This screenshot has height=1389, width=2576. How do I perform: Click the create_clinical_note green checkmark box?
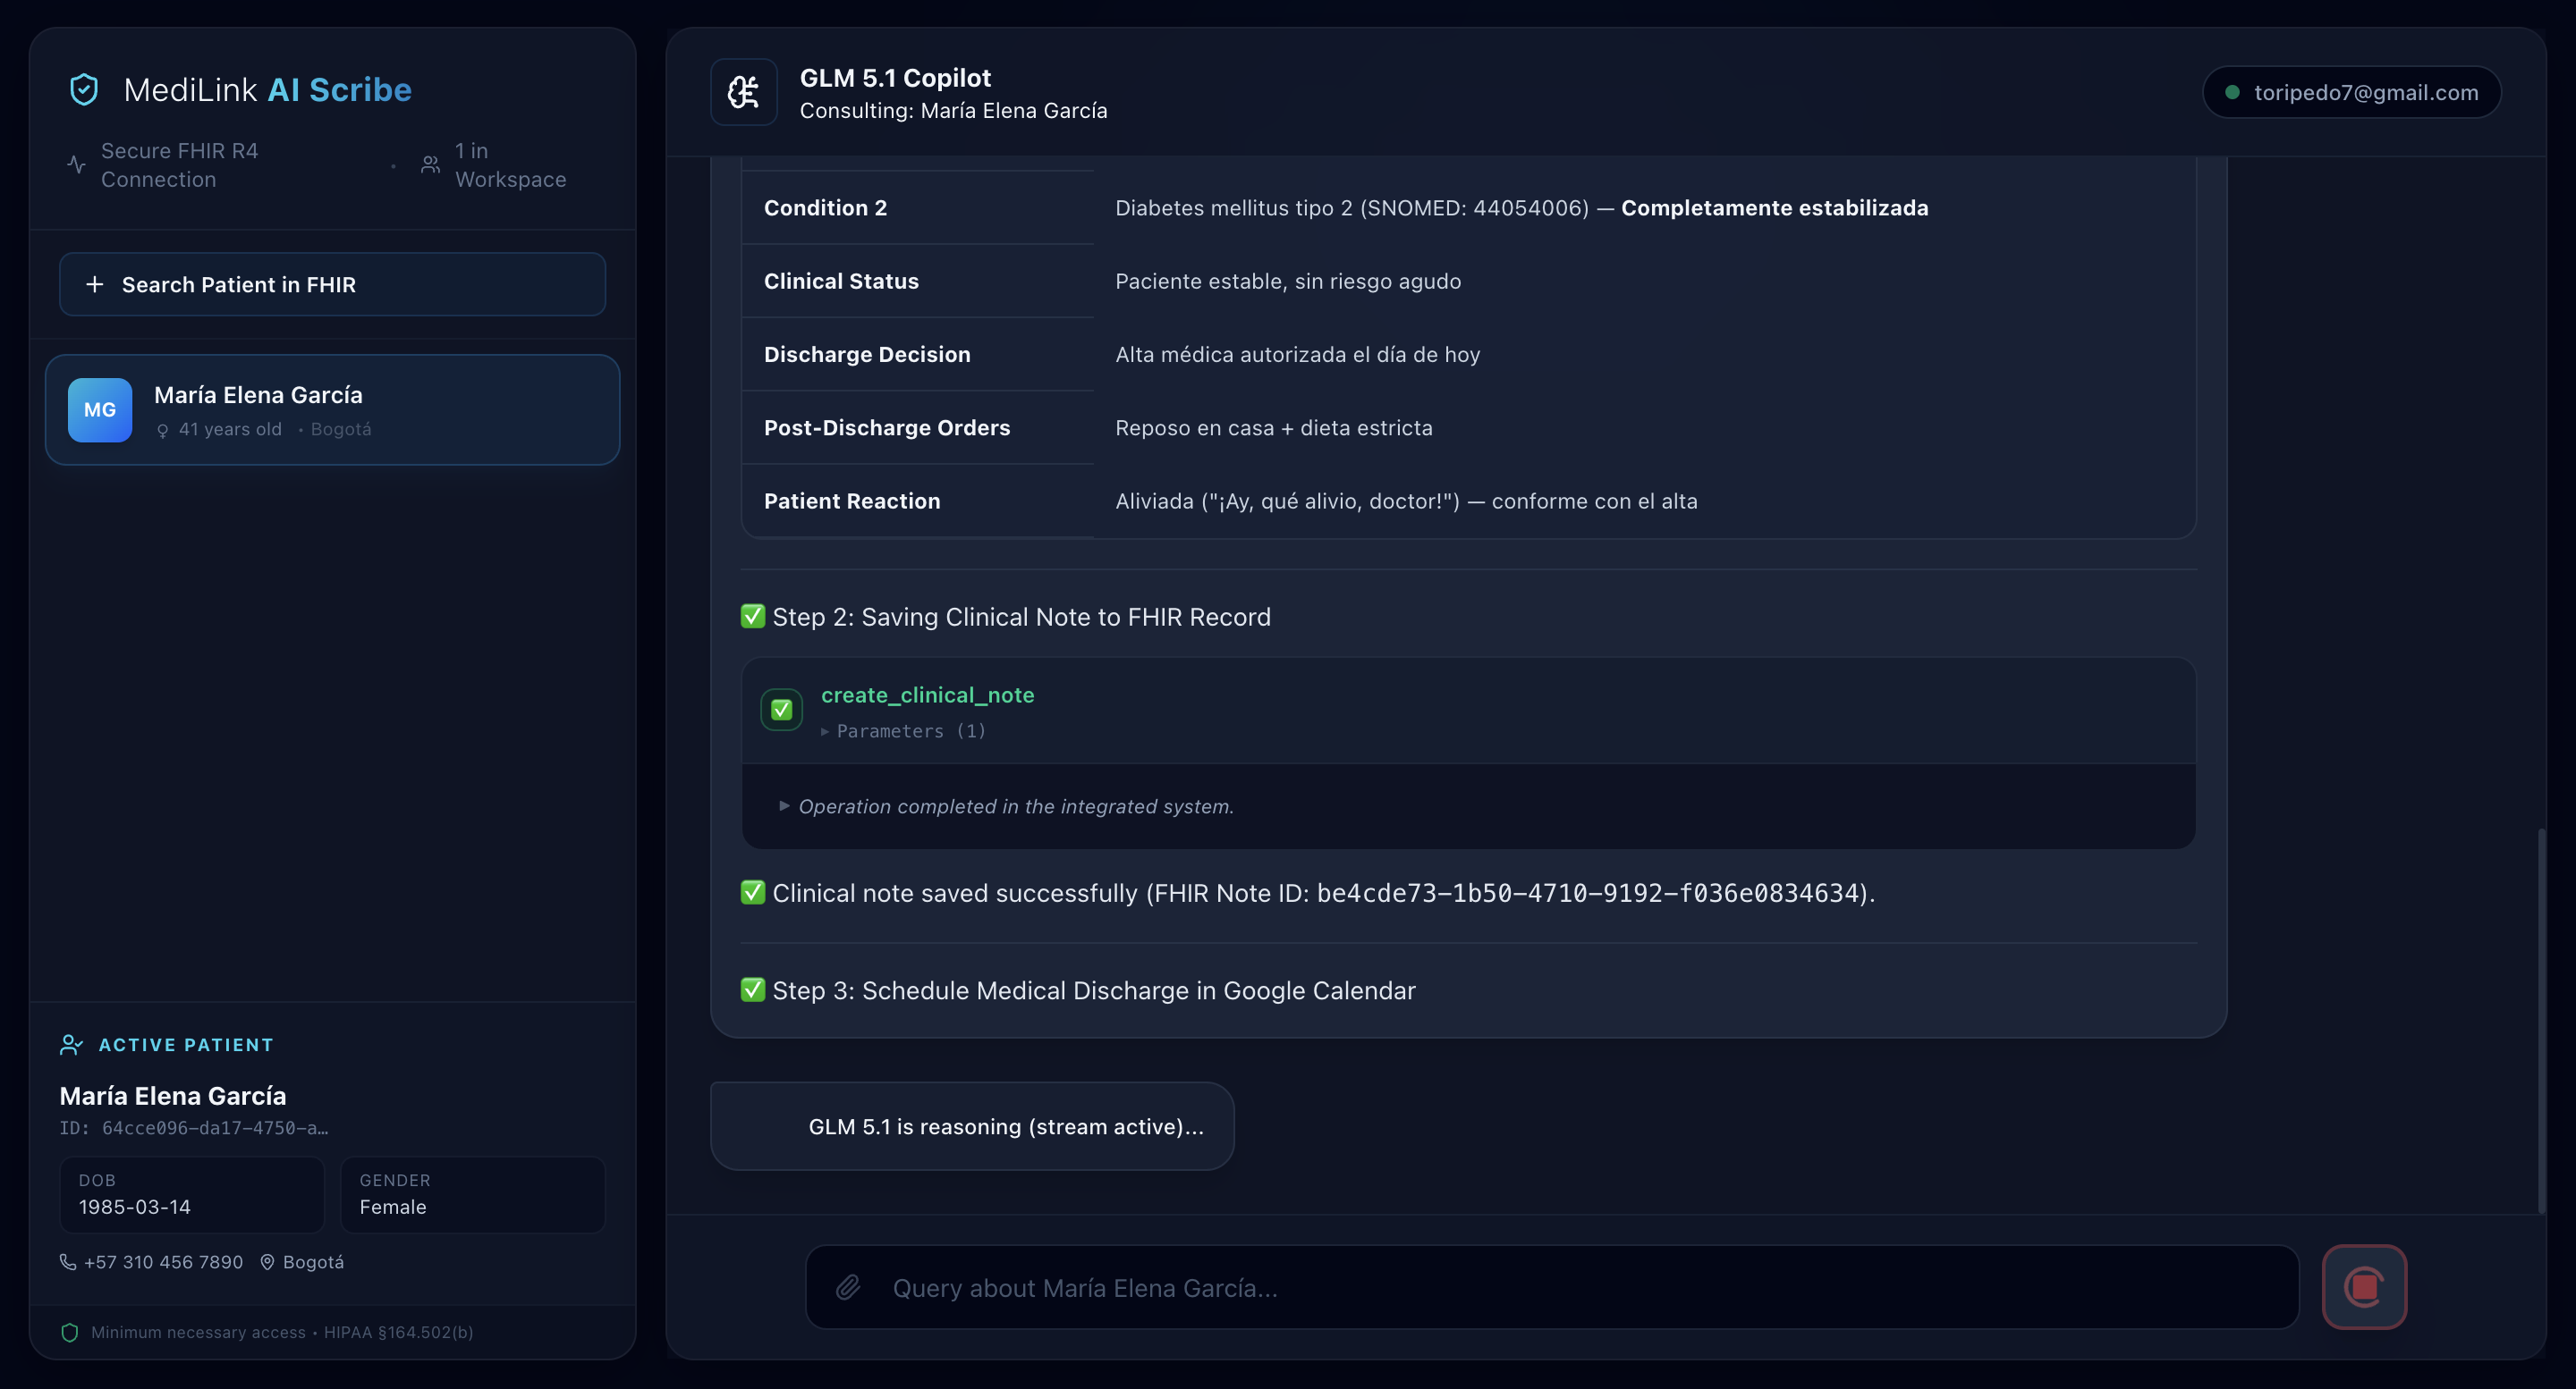tap(781, 710)
